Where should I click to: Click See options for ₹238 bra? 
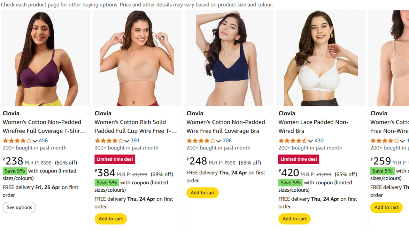pos(19,207)
